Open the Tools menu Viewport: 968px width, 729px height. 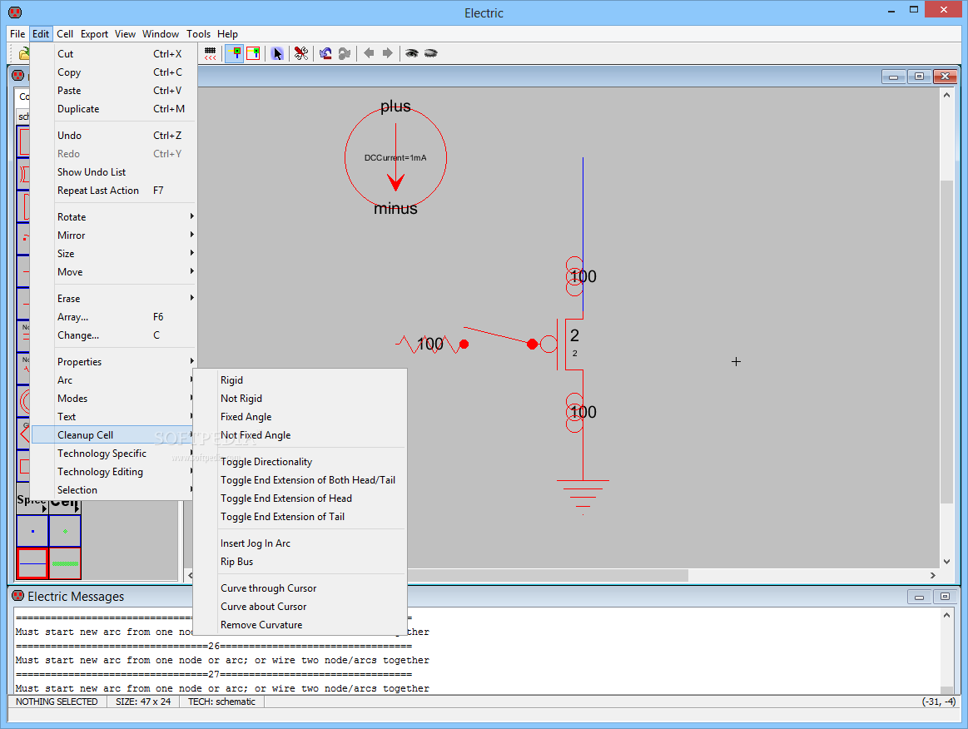pos(198,34)
